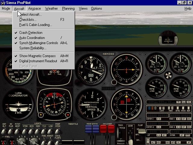
Task: Flip the COWL FLAPS switch
Action: coord(57,142)
